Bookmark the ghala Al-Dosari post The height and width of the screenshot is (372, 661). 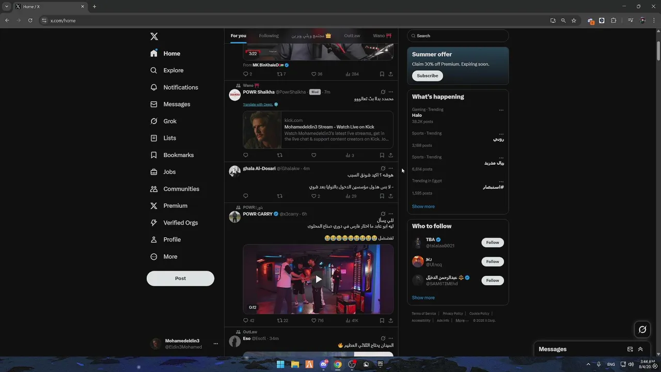pos(382,196)
